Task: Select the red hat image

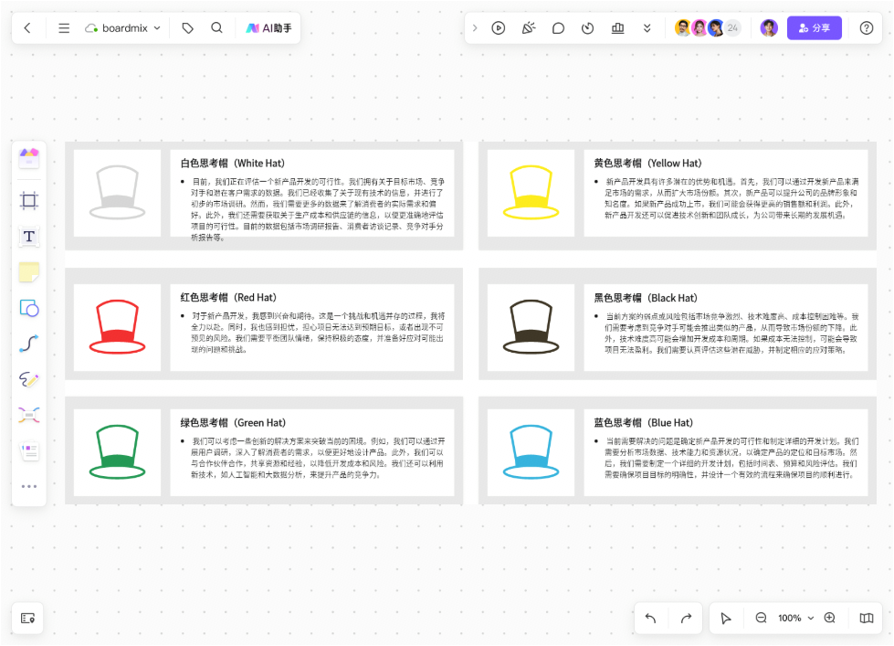Action: pos(118,327)
